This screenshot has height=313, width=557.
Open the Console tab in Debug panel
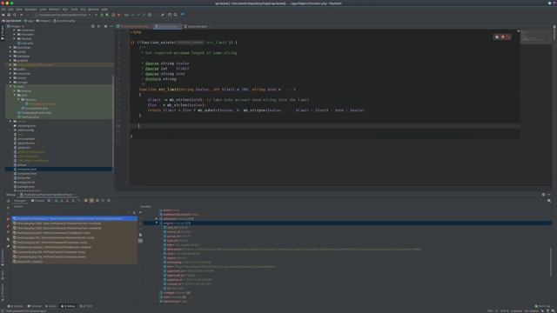click(x=38, y=201)
